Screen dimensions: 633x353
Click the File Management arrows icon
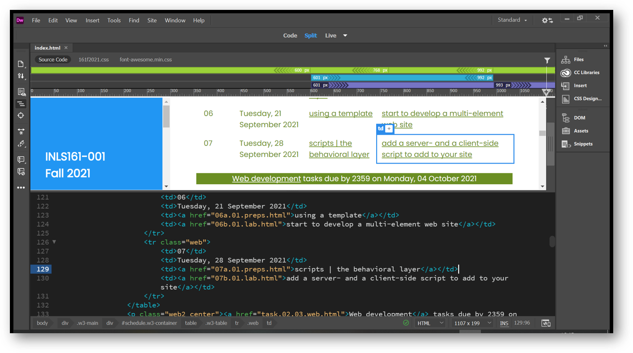(21, 76)
